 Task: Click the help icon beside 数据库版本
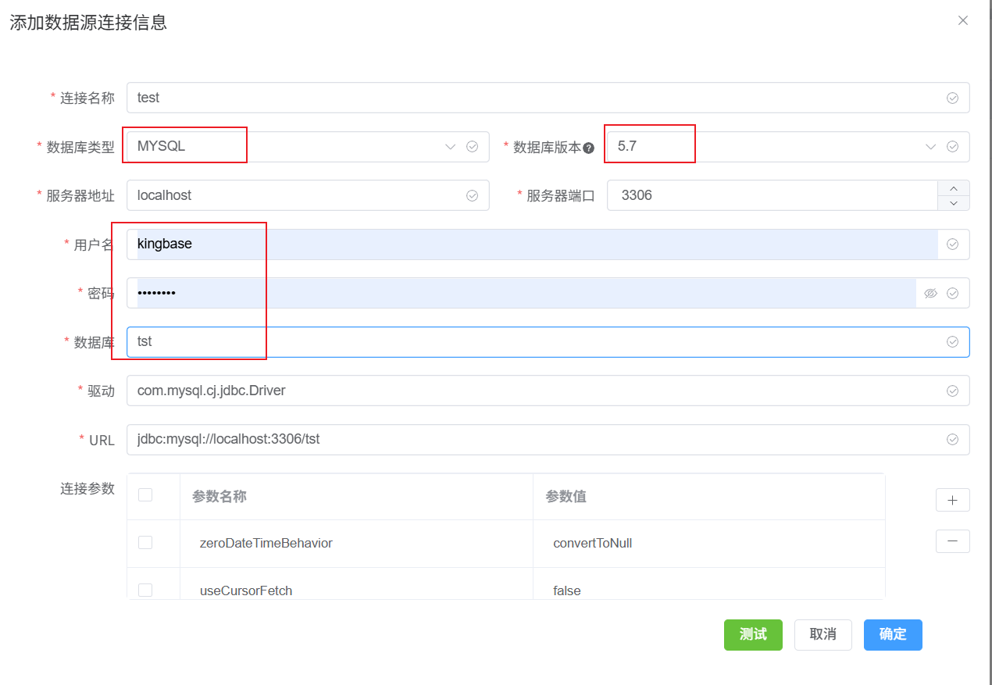tap(589, 148)
